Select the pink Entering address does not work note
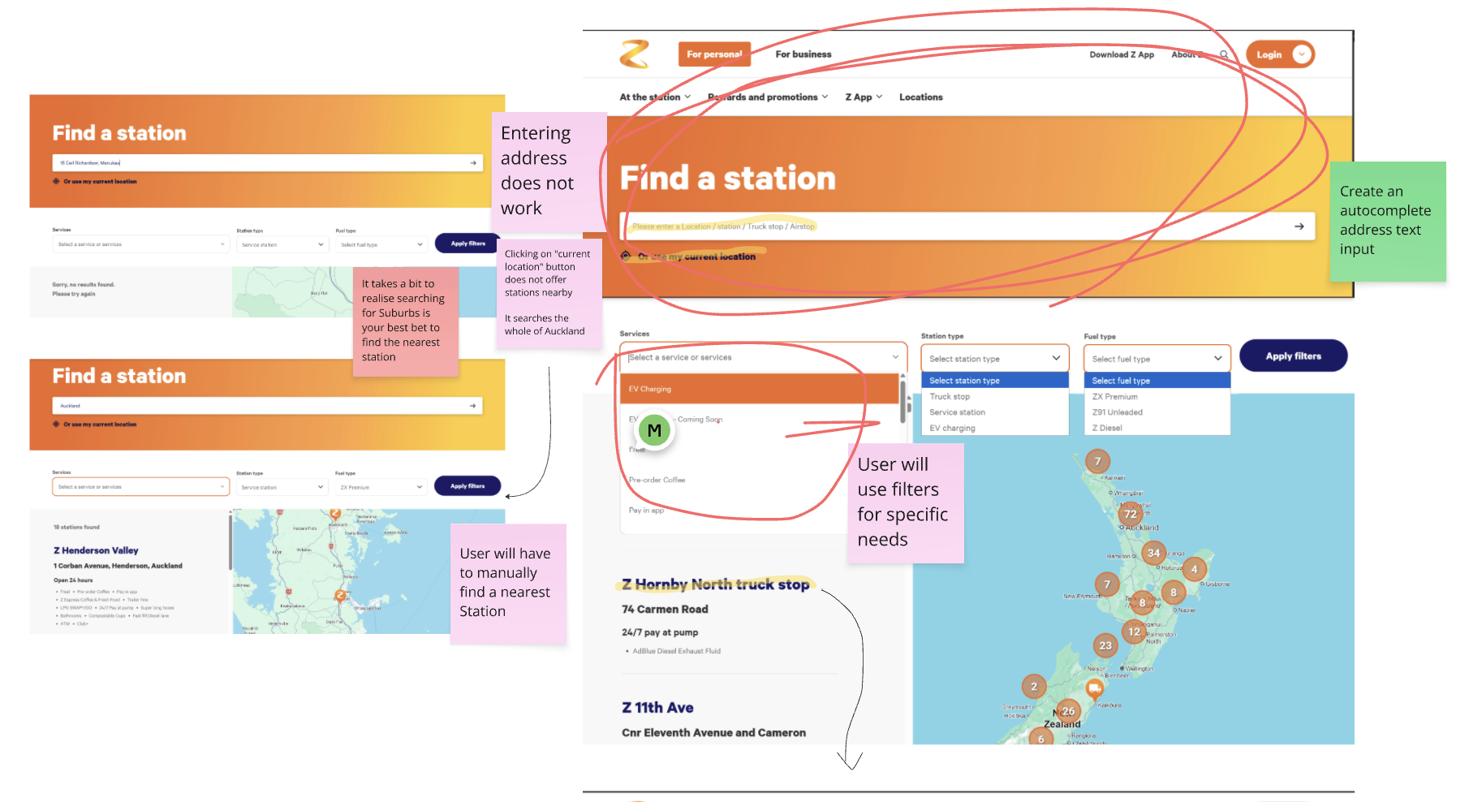Screen dimensions: 1469x802 pyautogui.click(x=549, y=172)
